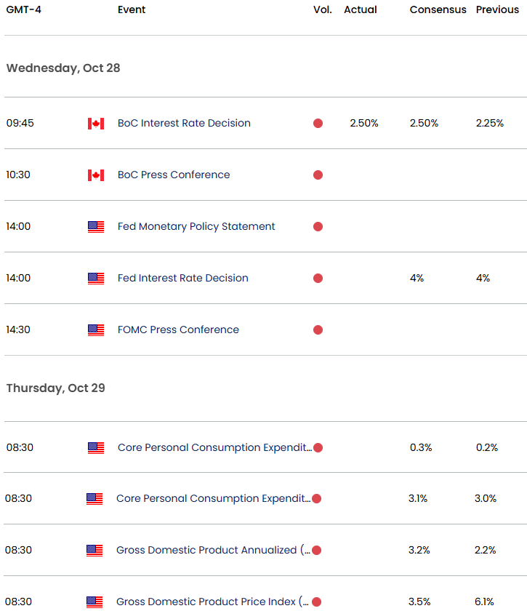Open BoC Interest Rate Decision event
The height and width of the screenshot is (611, 527).
coord(184,123)
